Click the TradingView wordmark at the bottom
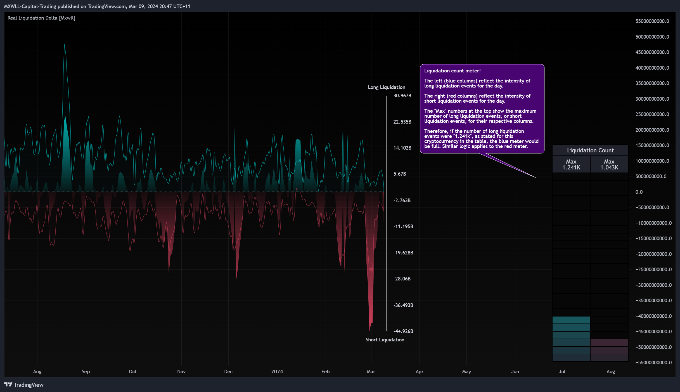This screenshot has height=392, width=680. [x=29, y=385]
